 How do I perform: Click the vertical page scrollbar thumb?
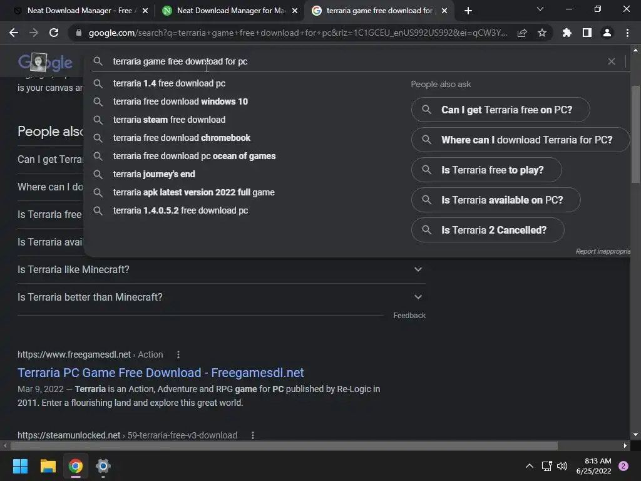pyautogui.click(x=635, y=134)
